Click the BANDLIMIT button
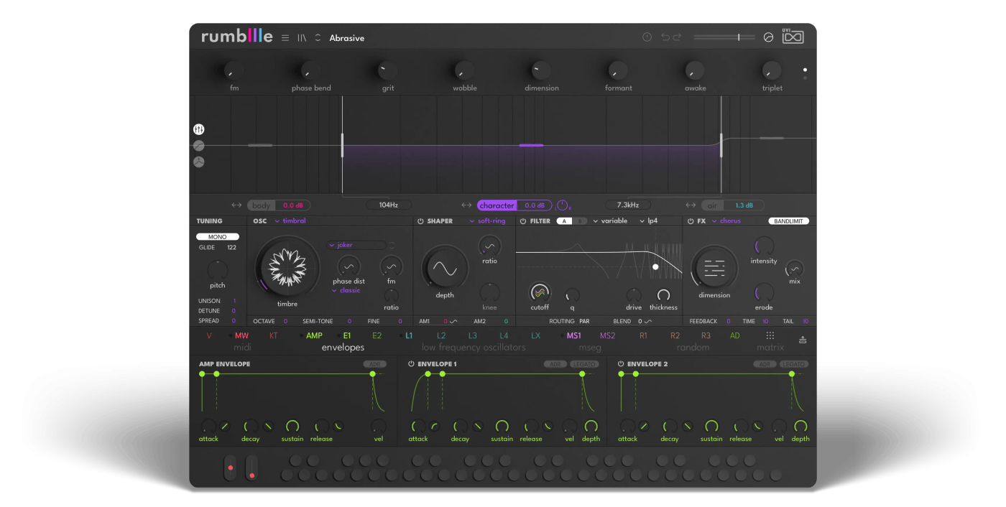The image size is (1006, 507). (788, 221)
